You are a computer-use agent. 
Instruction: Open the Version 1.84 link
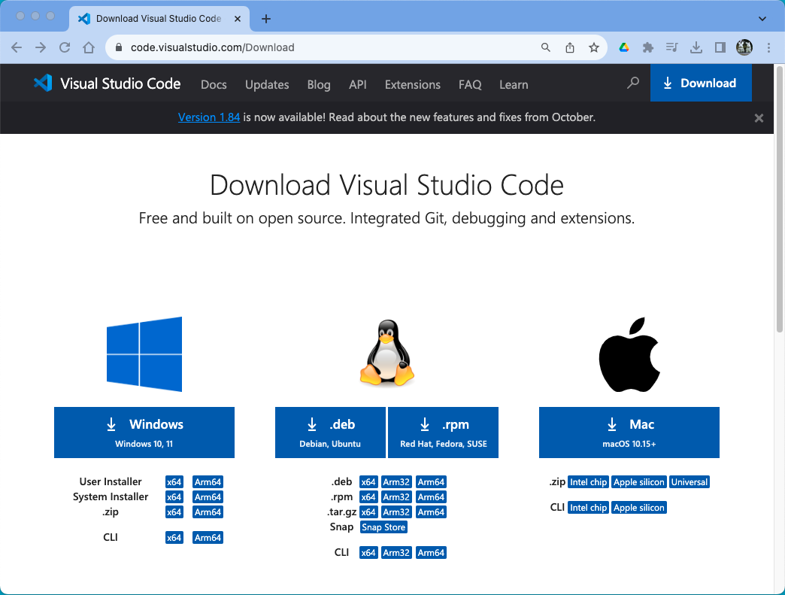[x=209, y=117]
